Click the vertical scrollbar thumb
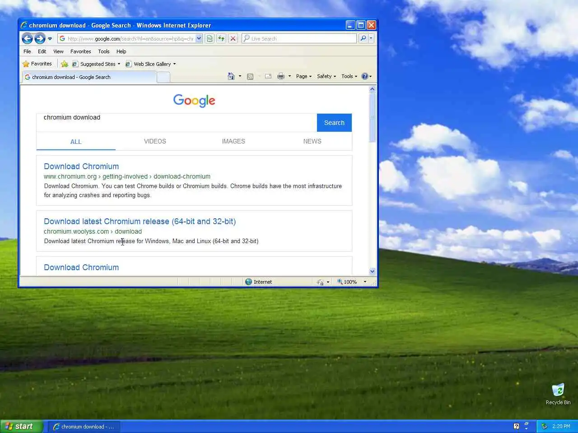The width and height of the screenshot is (578, 433). (x=373, y=117)
